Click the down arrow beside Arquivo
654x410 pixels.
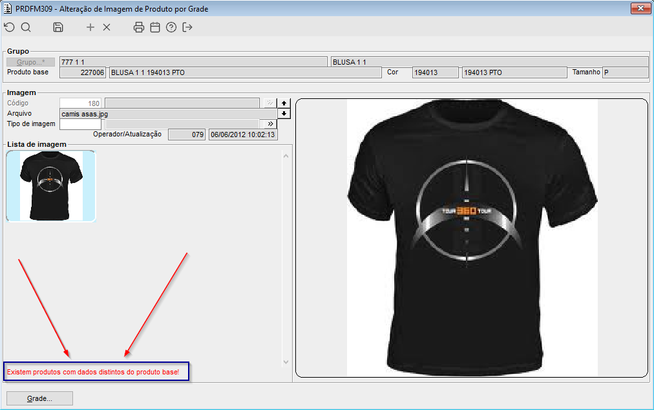(x=284, y=113)
